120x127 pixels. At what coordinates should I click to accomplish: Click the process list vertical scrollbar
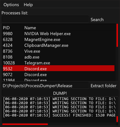point(117,35)
